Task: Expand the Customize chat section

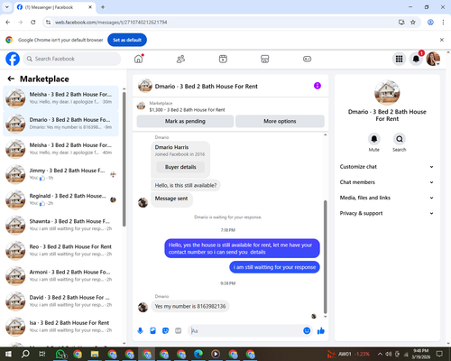Action: [x=387, y=167]
